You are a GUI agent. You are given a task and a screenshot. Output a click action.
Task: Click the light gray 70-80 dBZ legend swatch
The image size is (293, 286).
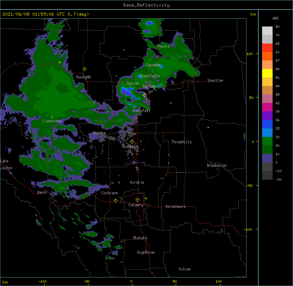pyautogui.click(x=267, y=31)
